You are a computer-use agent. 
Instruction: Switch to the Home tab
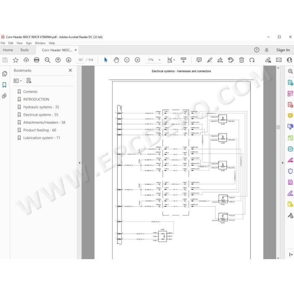point(8,50)
